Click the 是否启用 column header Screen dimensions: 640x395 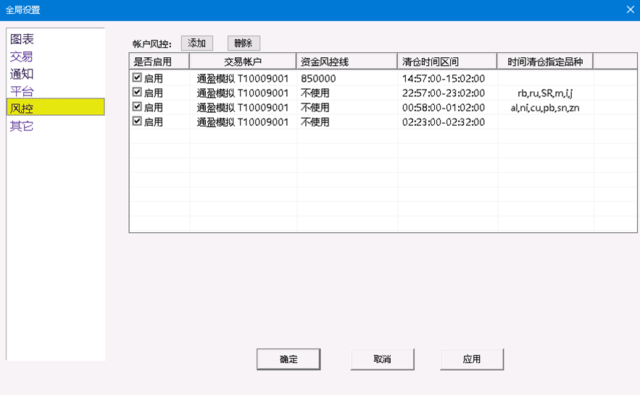(x=159, y=61)
